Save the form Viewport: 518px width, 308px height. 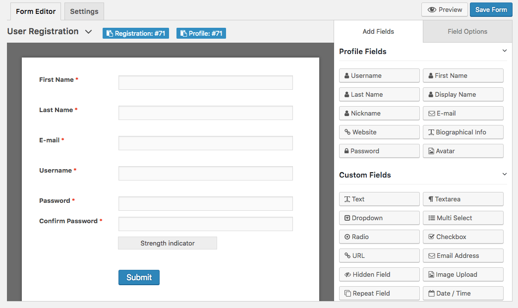click(x=490, y=9)
